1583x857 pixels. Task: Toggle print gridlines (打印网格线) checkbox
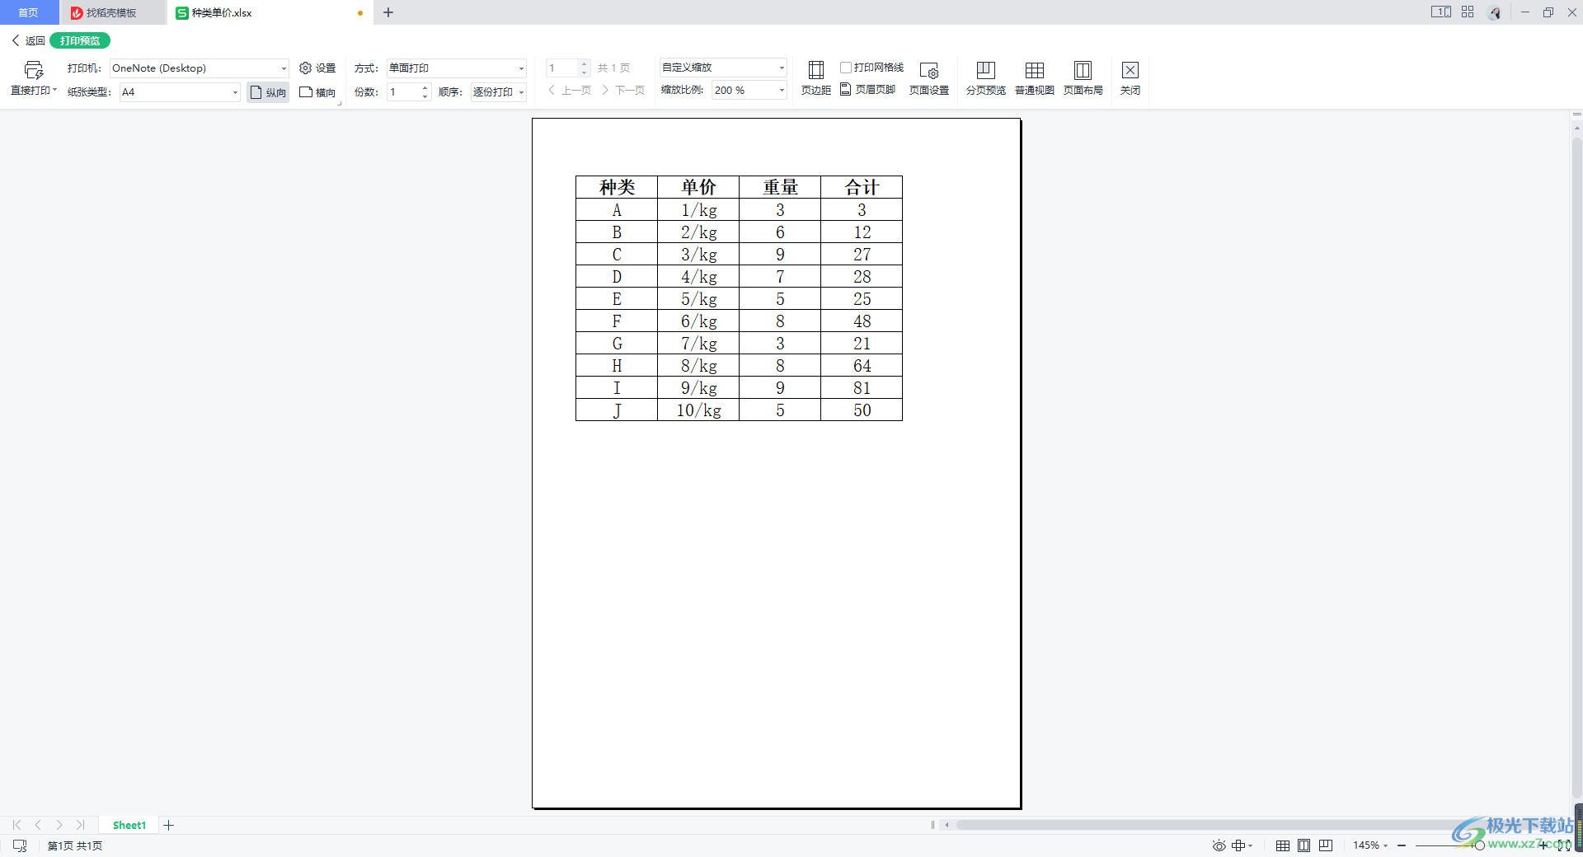(846, 68)
